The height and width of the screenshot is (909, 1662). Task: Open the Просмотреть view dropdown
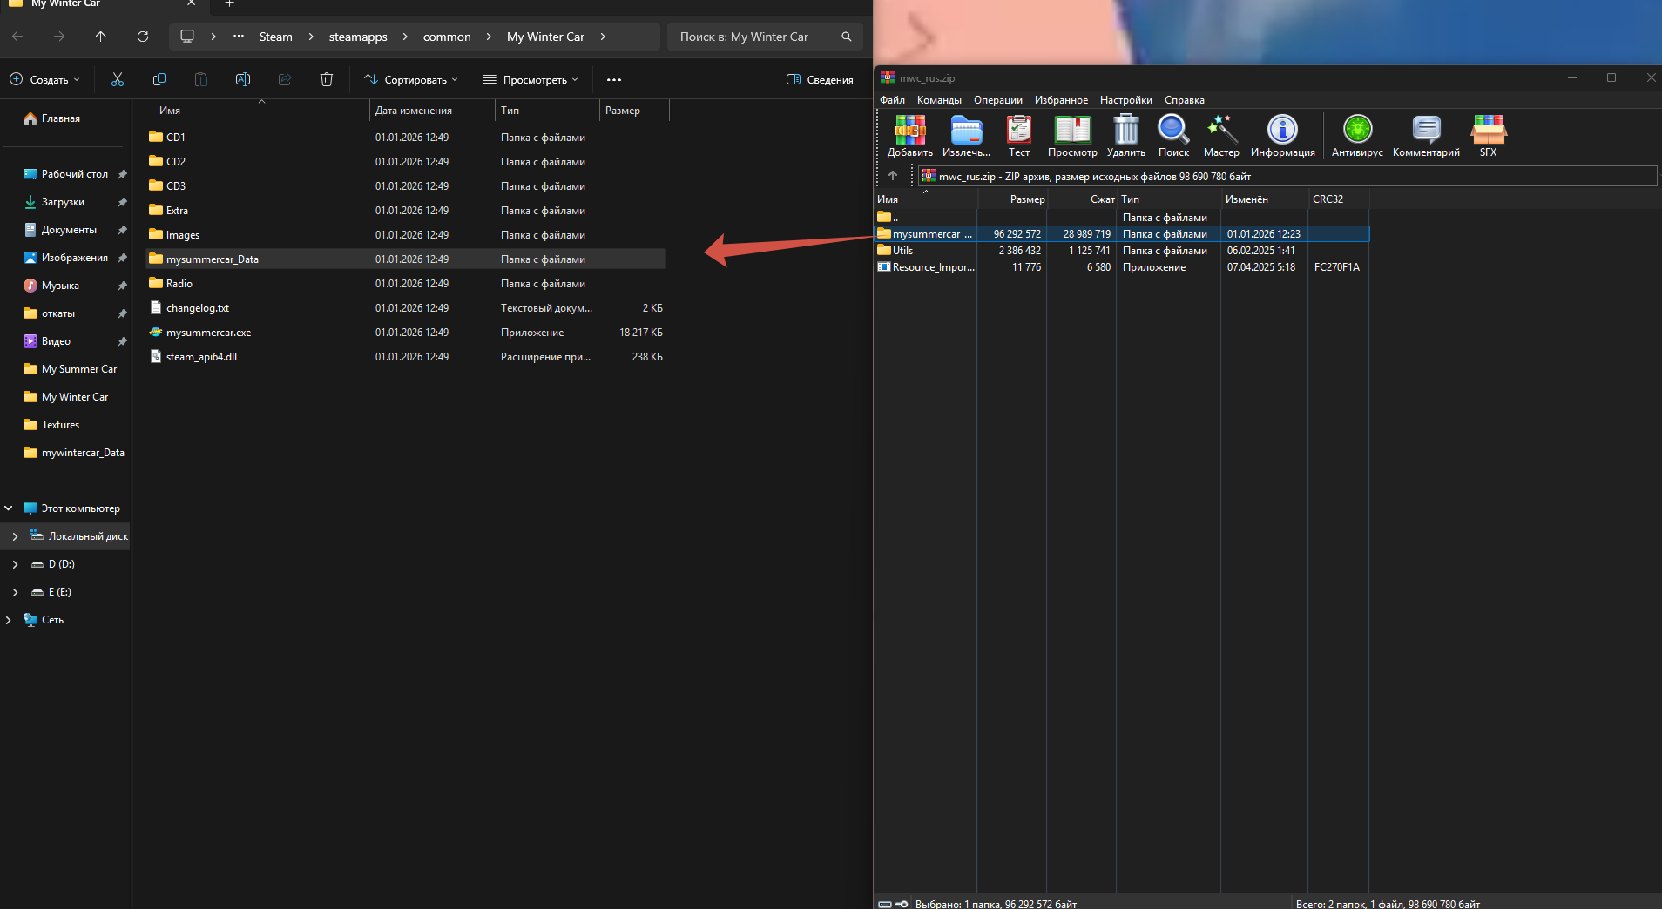click(530, 80)
